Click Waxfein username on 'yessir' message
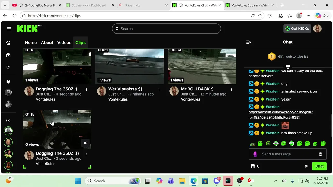333x187 pixels. tap(273, 99)
